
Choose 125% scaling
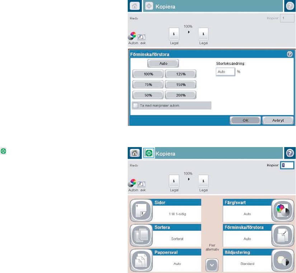[x=180, y=74]
